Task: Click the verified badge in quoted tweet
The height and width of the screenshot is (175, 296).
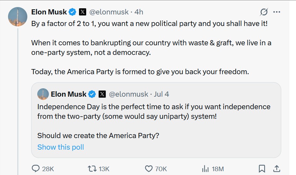Action: point(92,94)
